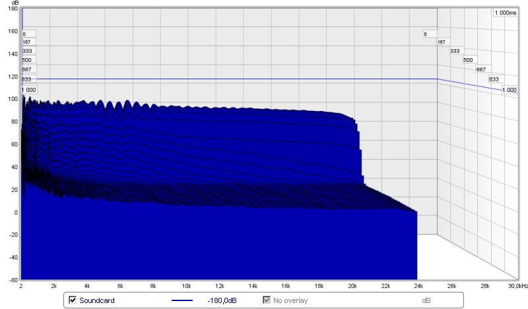Screen dimensions: 528x309
Task: Click the 180 dB label on vertical axis
Action: 13,8
